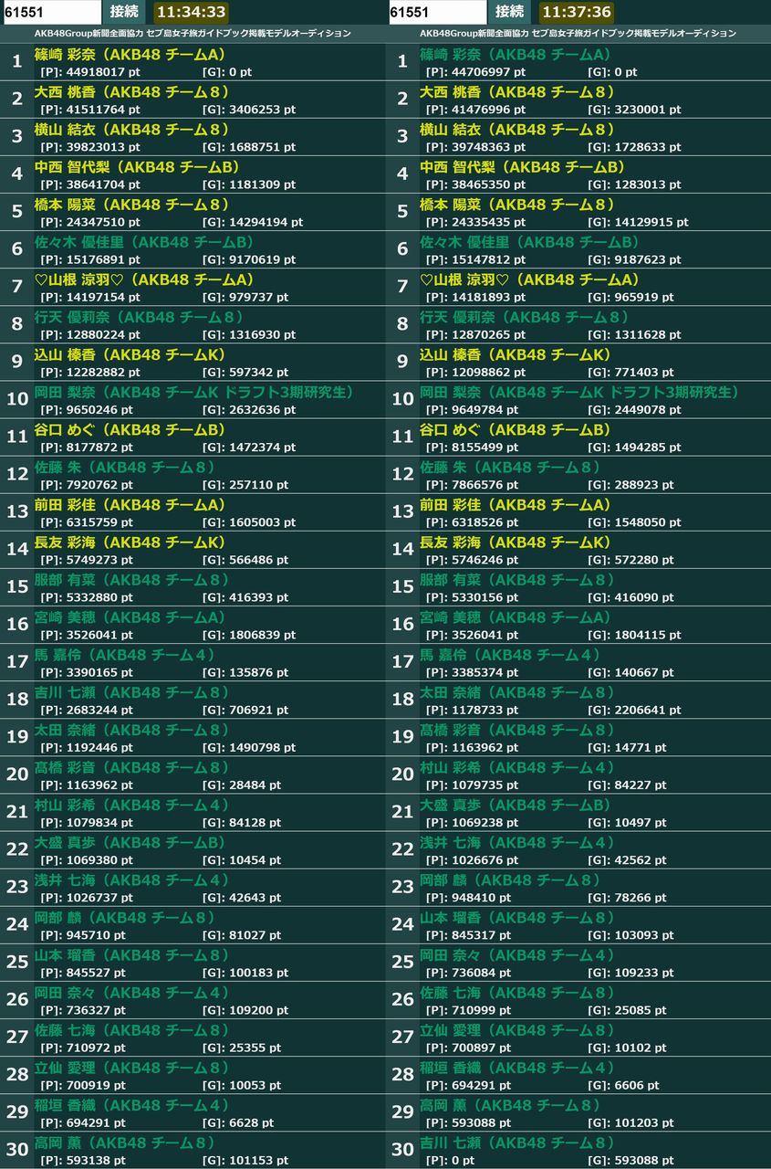Select the value [G]: 28484 pt
The height and width of the screenshot is (1169, 771).
pyautogui.click(x=241, y=783)
